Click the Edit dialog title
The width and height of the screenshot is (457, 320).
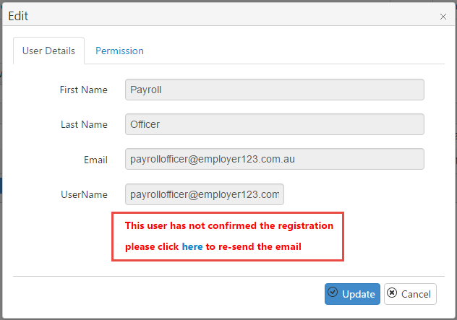(18, 16)
